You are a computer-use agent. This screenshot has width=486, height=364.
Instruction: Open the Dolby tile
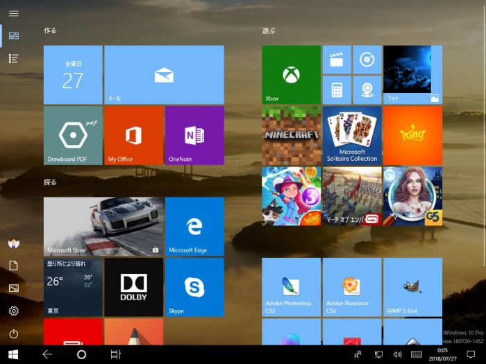click(133, 287)
